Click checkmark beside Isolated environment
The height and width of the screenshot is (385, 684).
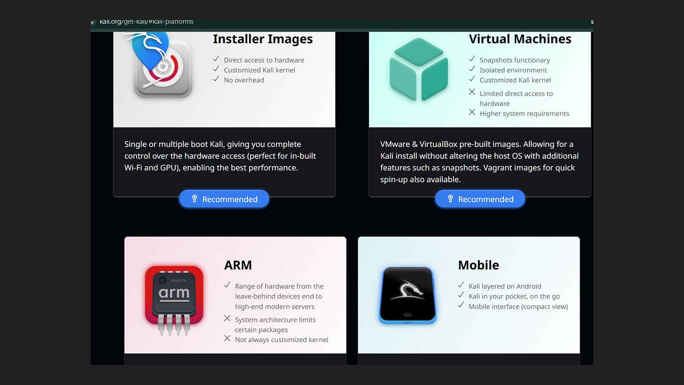[472, 69]
